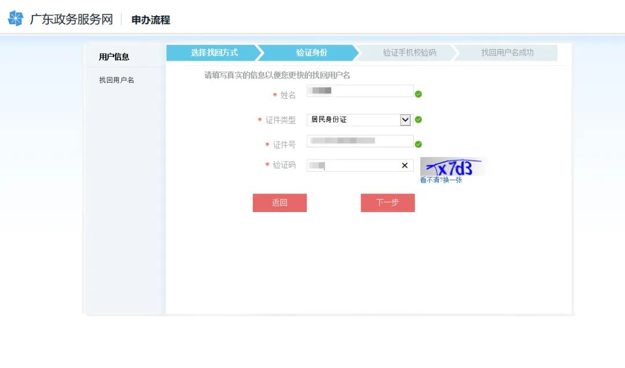Click the 证件号 input field
This screenshot has height=368, width=625.
point(359,141)
